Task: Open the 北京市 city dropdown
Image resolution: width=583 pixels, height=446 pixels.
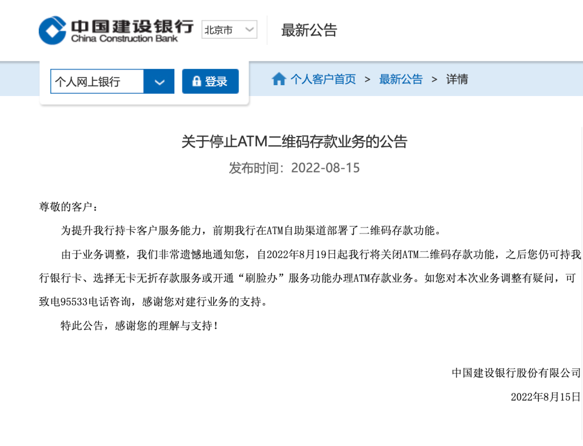Action: click(x=229, y=29)
